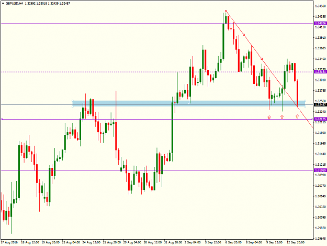Click the black 1.32487 current price tag
The image size is (327, 246).
(x=320, y=105)
